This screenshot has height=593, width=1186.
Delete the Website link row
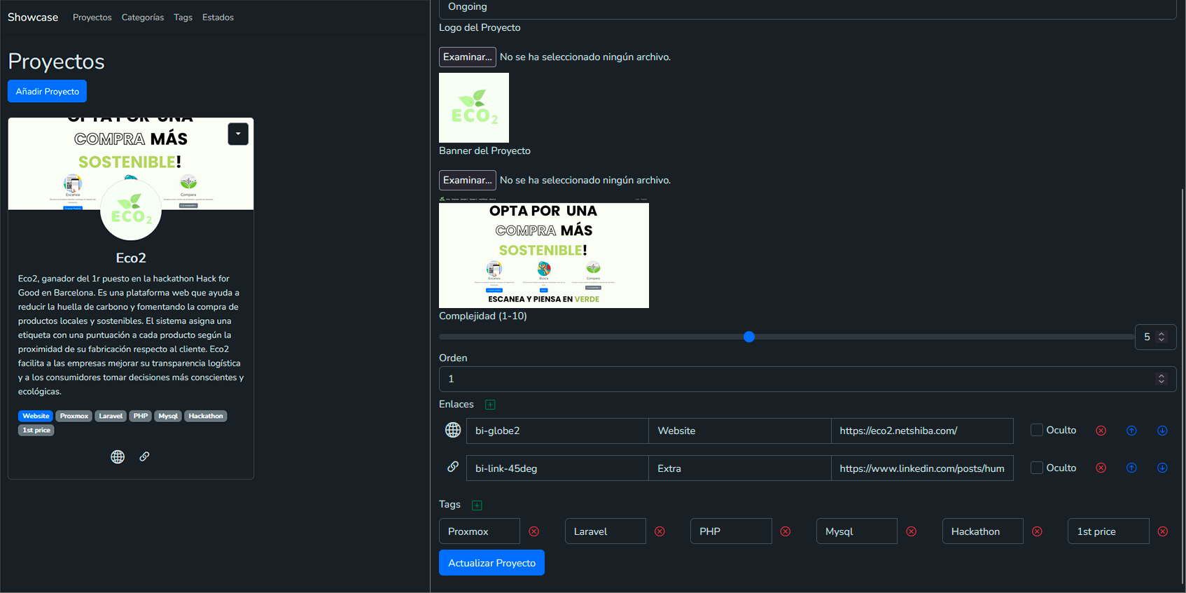pyautogui.click(x=1101, y=431)
